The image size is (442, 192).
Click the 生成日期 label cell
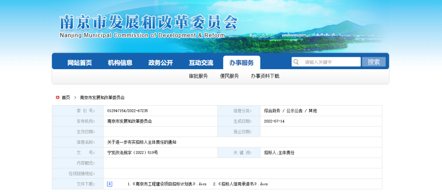coord(239,121)
